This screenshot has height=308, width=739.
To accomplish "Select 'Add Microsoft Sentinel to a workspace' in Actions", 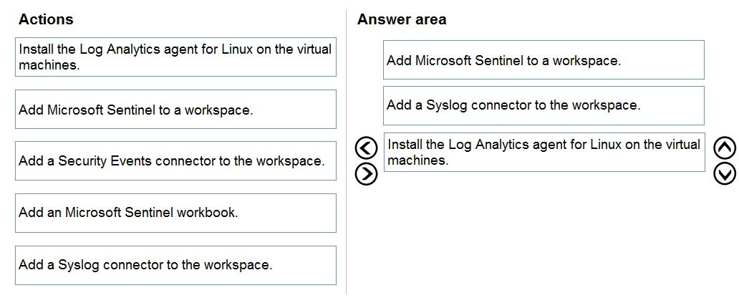I will (175, 110).
